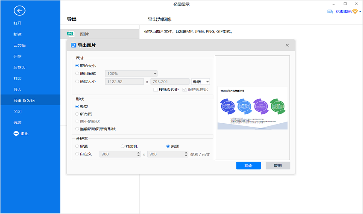Click the height field showing 793.701
The height and width of the screenshot is (214, 363).
pyautogui.click(x=170, y=82)
